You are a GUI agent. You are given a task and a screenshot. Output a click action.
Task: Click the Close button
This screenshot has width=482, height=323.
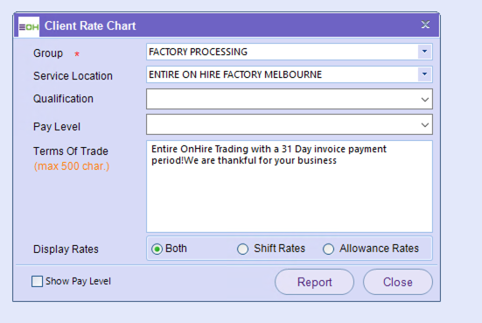click(x=398, y=282)
